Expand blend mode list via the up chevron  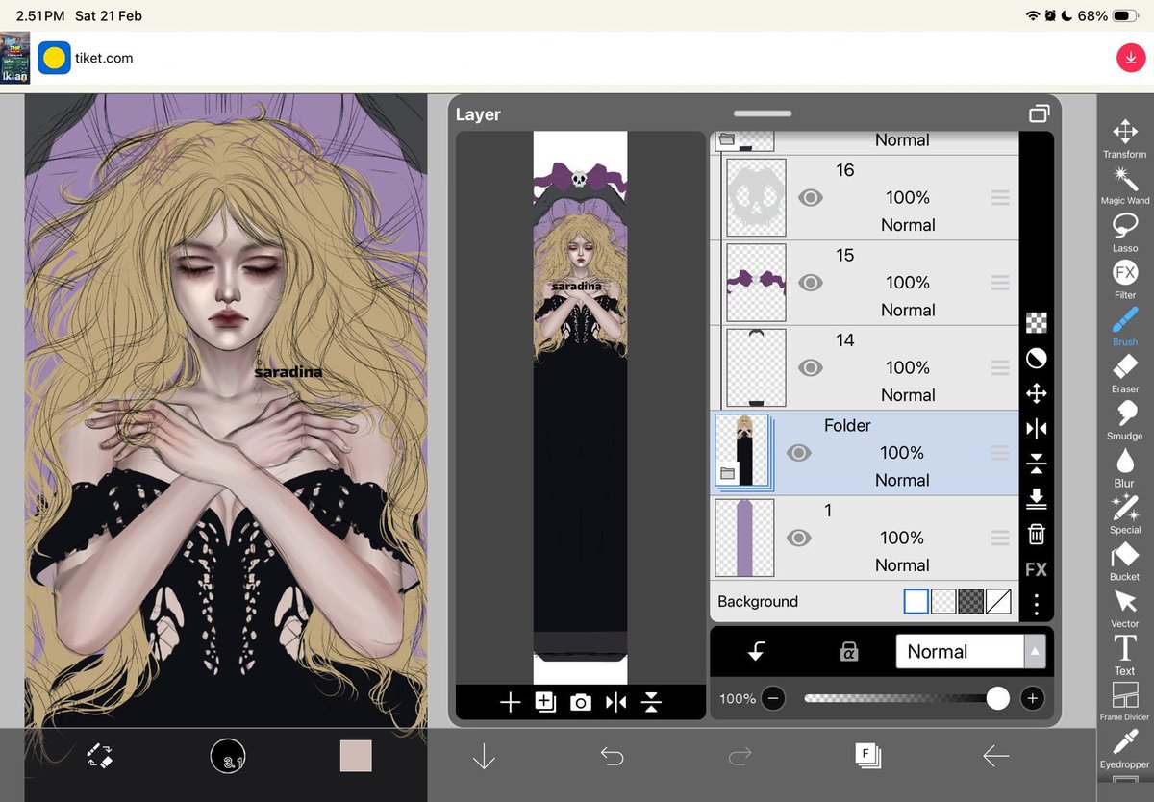tap(1036, 651)
